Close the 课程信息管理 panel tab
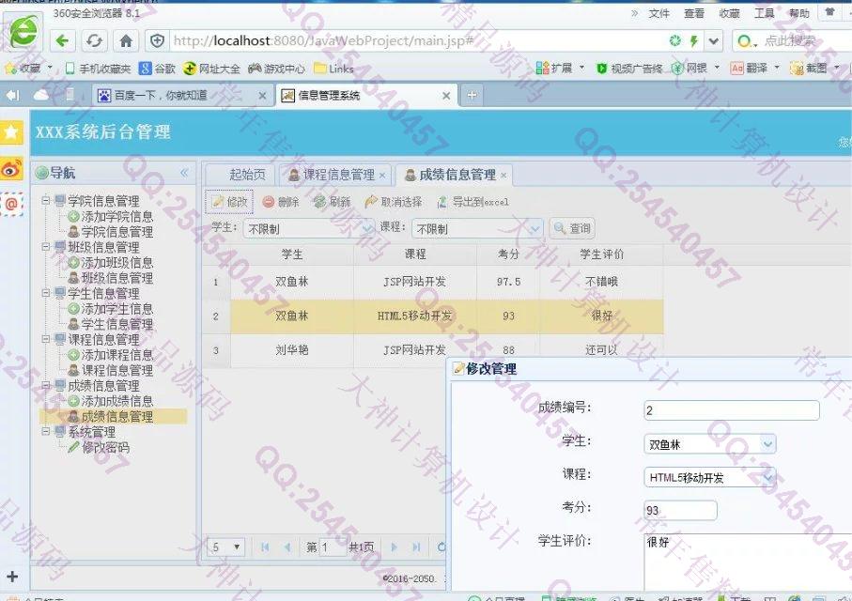The width and height of the screenshot is (852, 601). click(382, 176)
